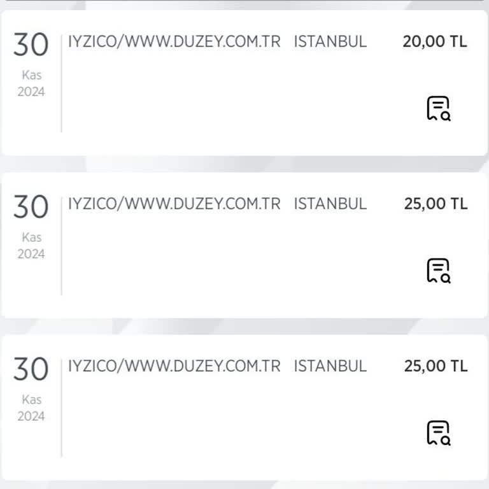Viewport: 489px width, 489px height.
Task: Click the 20,00 TL amount
Action: point(435,42)
